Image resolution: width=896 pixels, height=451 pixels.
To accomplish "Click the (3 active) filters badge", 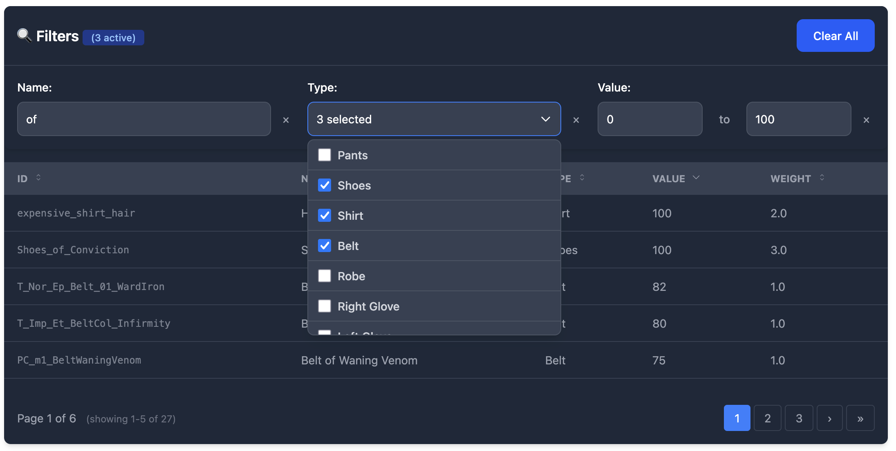I will pos(113,37).
